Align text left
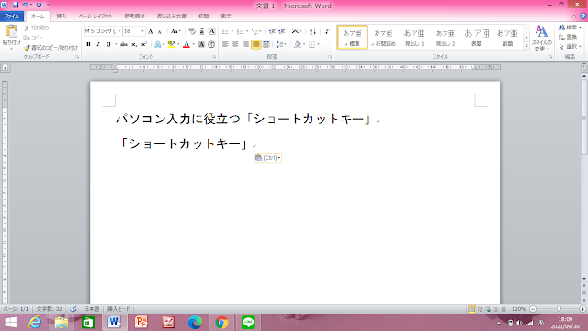This screenshot has height=331, width=588. point(225,44)
